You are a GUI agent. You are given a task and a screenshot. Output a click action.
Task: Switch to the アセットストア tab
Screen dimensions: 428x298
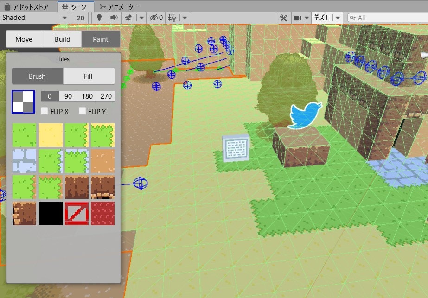coord(26,7)
